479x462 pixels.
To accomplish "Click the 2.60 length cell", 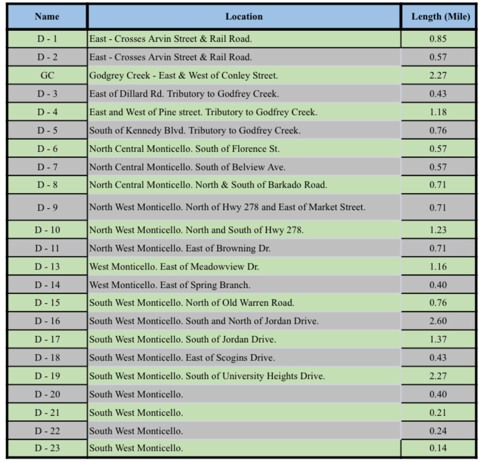I will tap(438, 321).
